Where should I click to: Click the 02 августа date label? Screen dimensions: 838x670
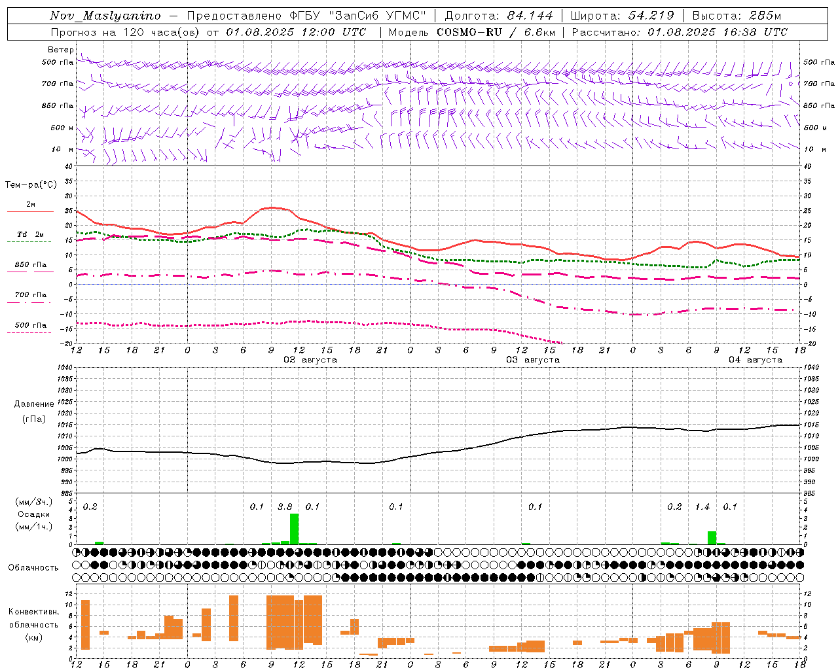click(310, 360)
